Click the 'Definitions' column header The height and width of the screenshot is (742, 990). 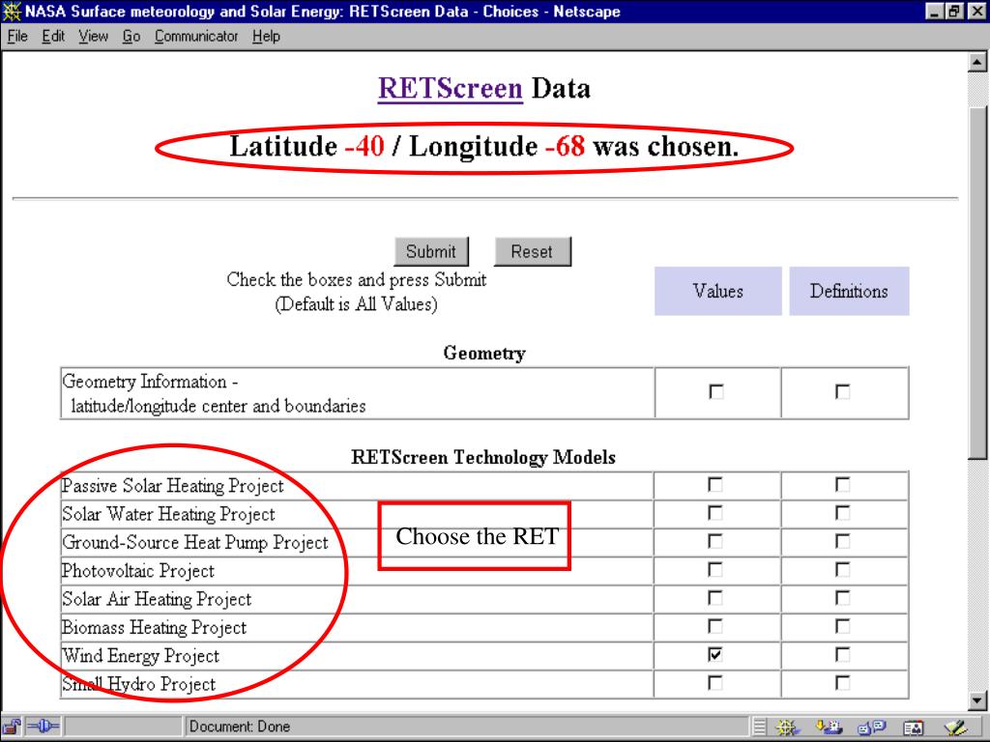point(849,291)
